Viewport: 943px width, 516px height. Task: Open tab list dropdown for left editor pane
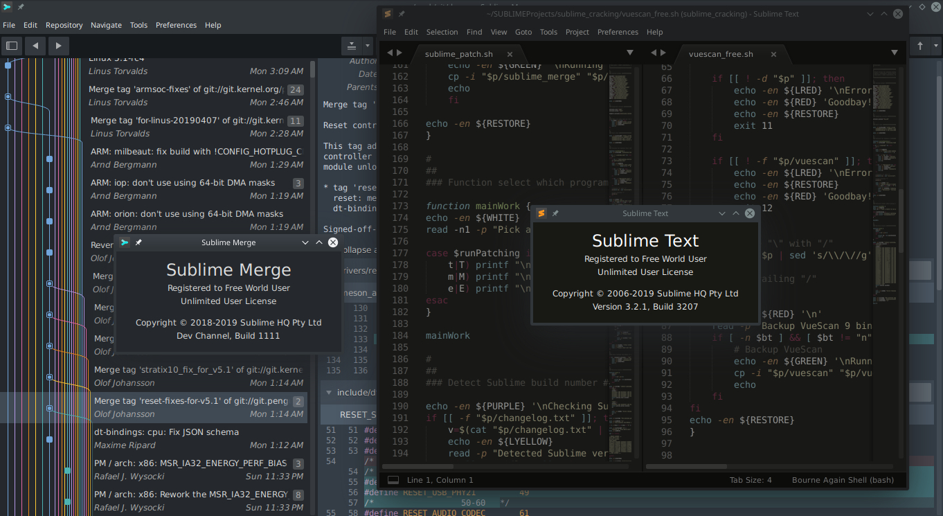tap(630, 53)
